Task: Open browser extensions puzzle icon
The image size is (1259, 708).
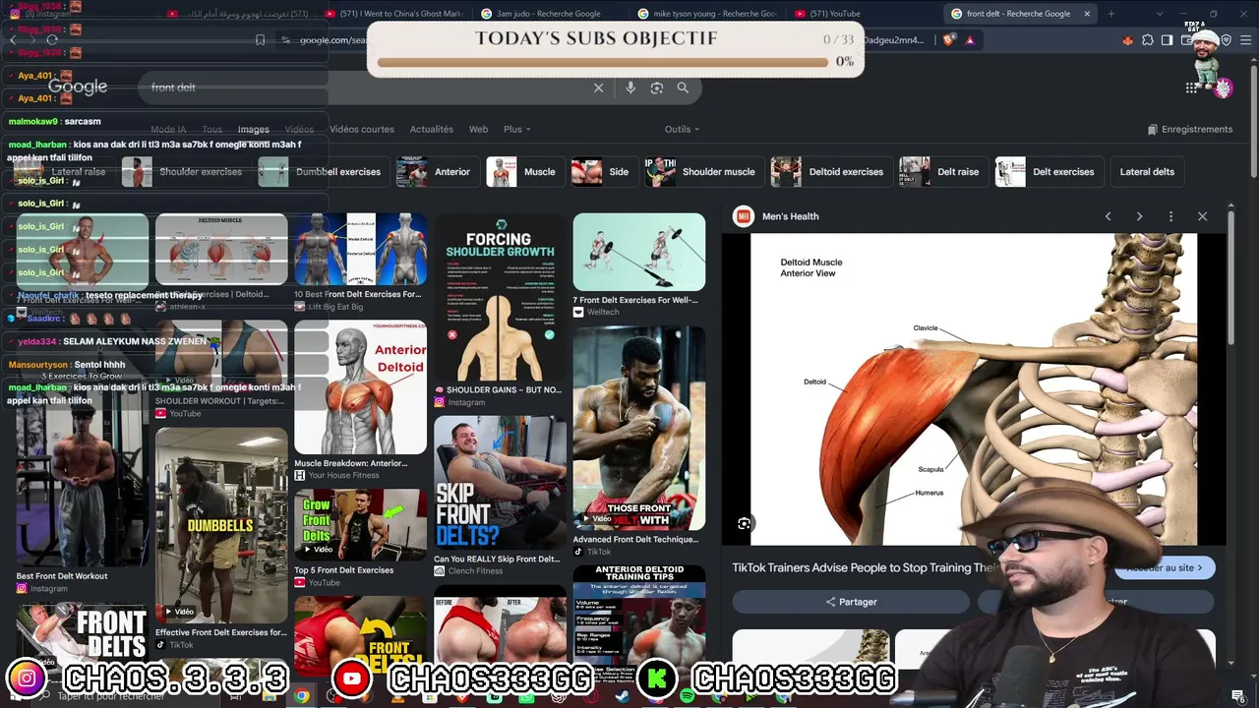Action: (x=1148, y=40)
